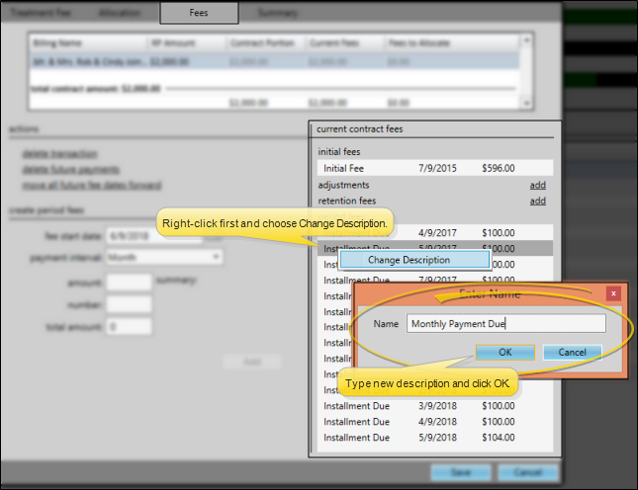Image resolution: width=638 pixels, height=490 pixels.
Task: Cancel the Enter Name dialog
Action: (x=572, y=352)
